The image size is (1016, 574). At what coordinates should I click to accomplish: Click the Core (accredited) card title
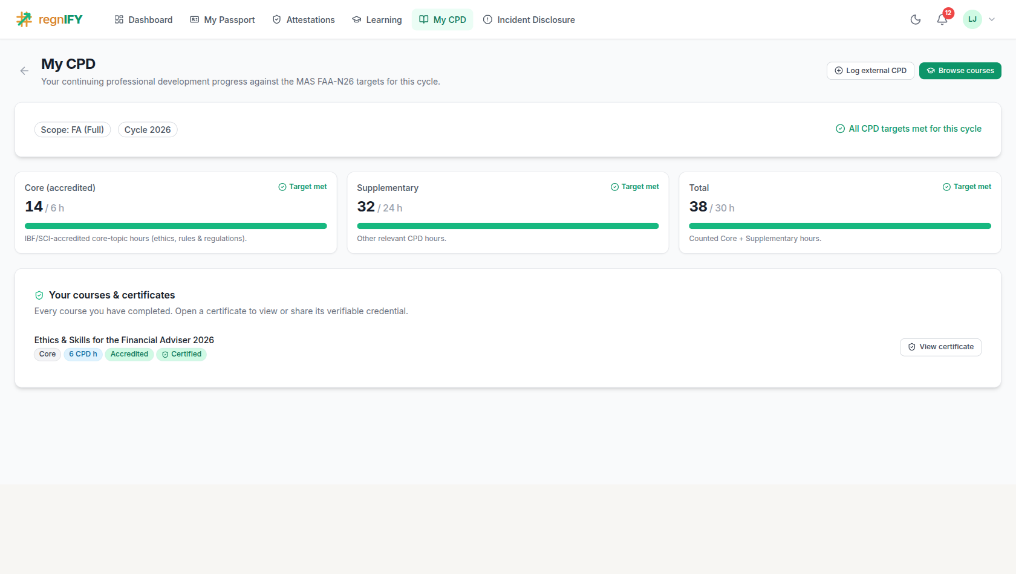tap(60, 188)
